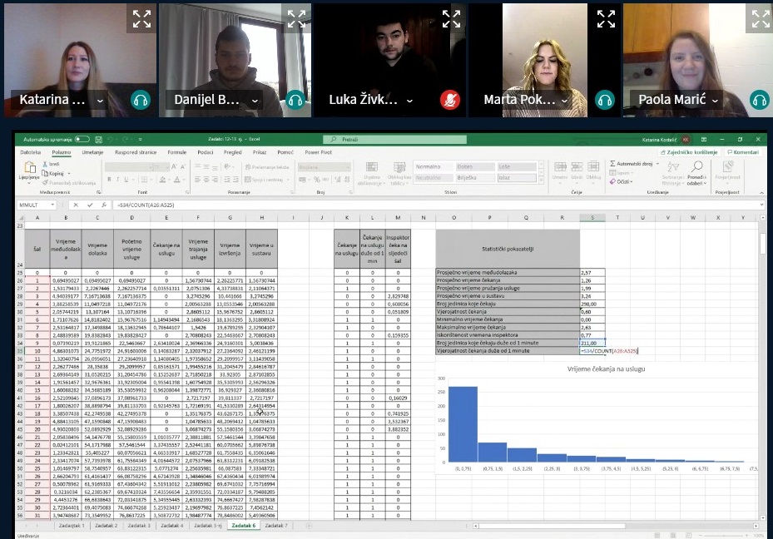Switch to the Umetanje ribbon tab
The height and width of the screenshot is (539, 773).
(x=92, y=152)
